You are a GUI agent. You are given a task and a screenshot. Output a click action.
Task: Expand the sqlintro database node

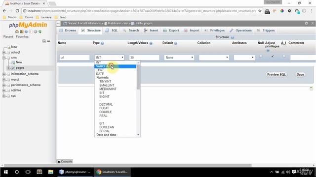point(4,90)
